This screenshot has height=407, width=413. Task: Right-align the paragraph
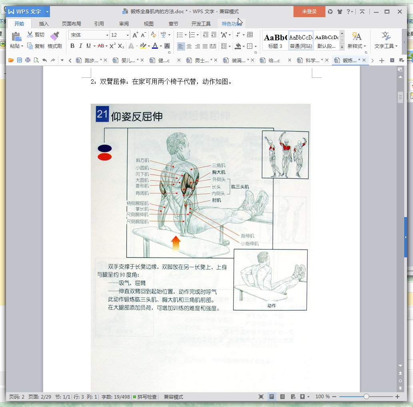pos(197,46)
